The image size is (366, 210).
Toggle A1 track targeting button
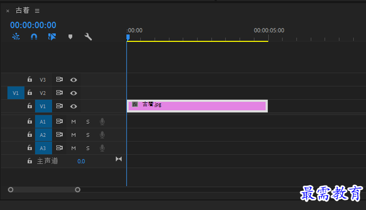(44, 121)
